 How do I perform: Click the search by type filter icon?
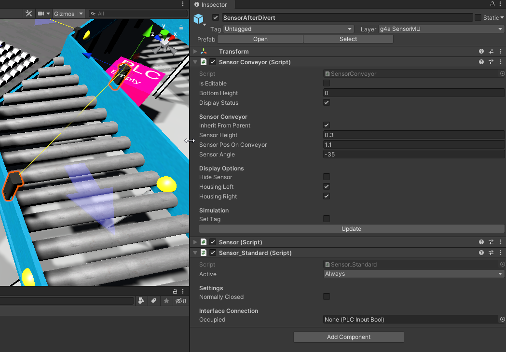click(141, 301)
